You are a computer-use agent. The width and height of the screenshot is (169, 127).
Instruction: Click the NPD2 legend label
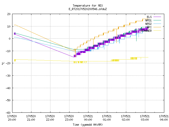[x=148, y=24]
